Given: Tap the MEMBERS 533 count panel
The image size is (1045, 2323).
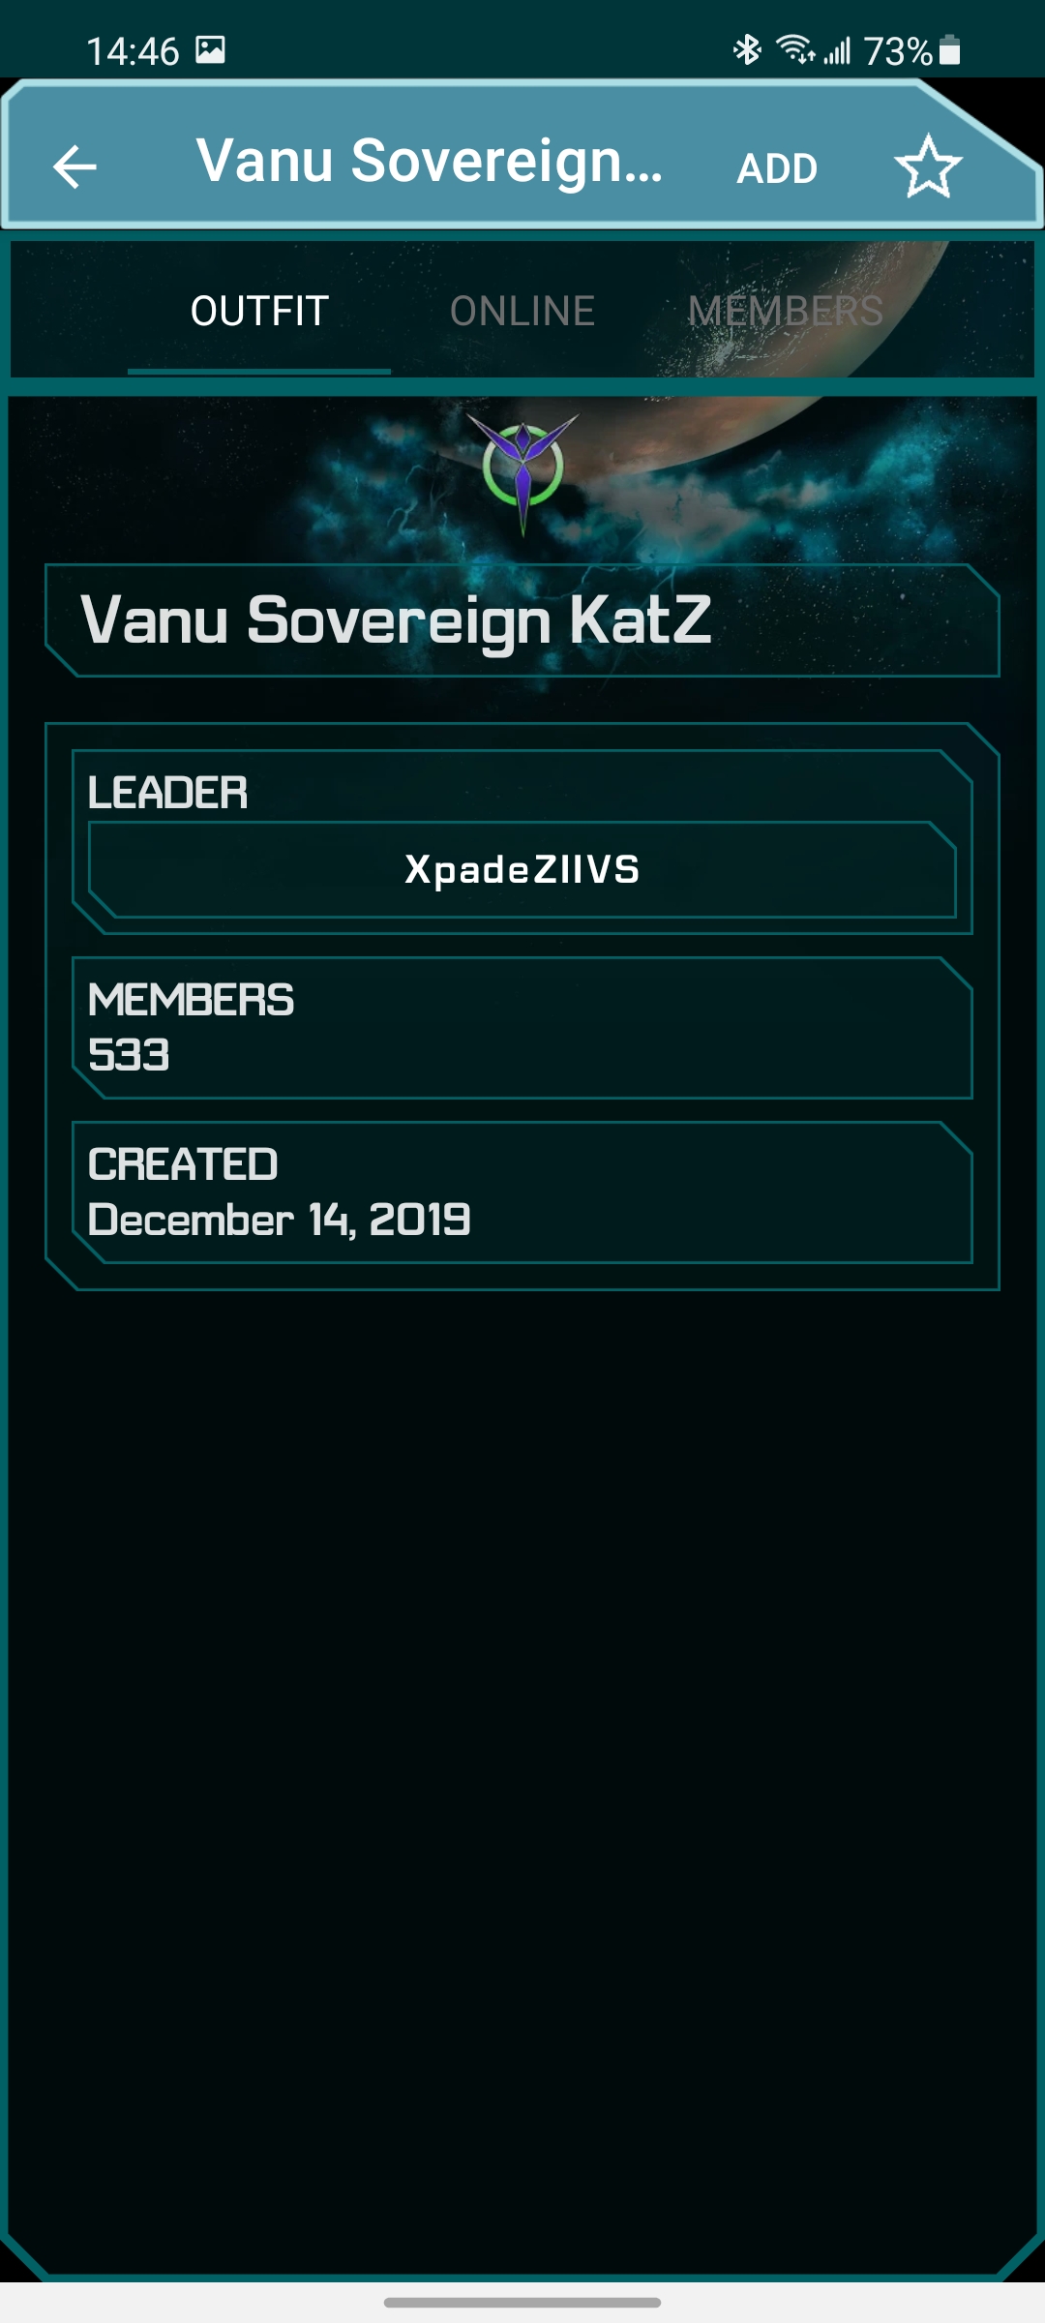Looking at the screenshot, I should [522, 1028].
